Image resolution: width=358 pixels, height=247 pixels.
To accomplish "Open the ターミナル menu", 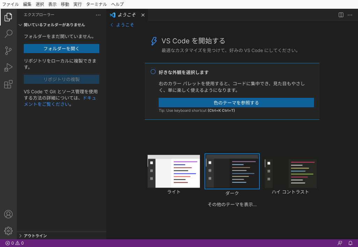I will (96, 4).
